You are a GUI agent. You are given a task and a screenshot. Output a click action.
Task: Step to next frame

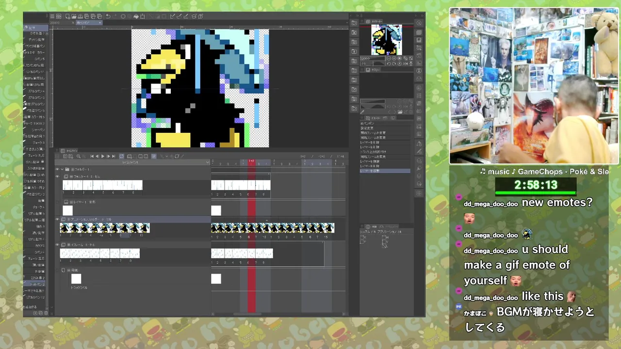[108, 156]
